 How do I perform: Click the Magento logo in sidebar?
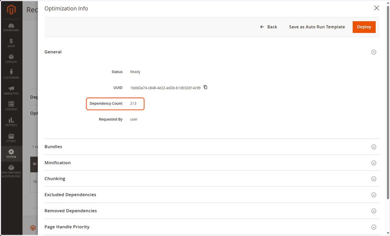point(11,10)
